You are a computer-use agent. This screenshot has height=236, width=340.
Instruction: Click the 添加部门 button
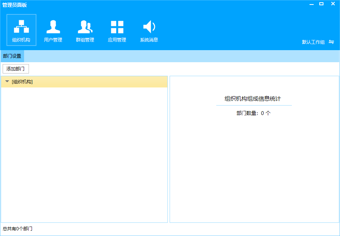[x=16, y=69]
